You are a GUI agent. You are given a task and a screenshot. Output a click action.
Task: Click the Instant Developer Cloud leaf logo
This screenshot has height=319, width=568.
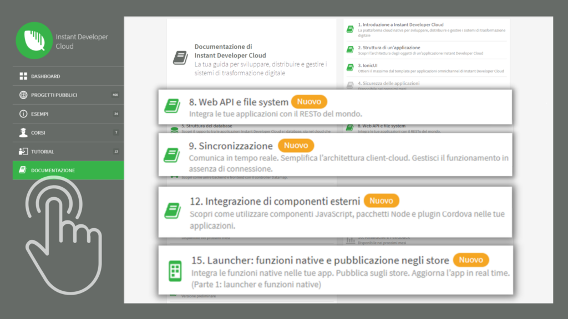(34, 40)
